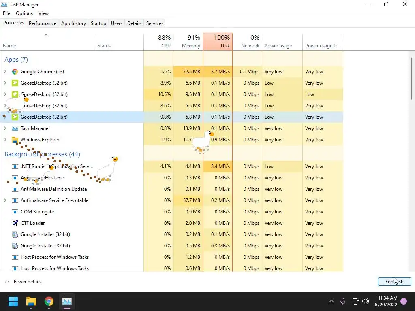Click the .NET Runtime Optimization Service icon

pos(15,166)
